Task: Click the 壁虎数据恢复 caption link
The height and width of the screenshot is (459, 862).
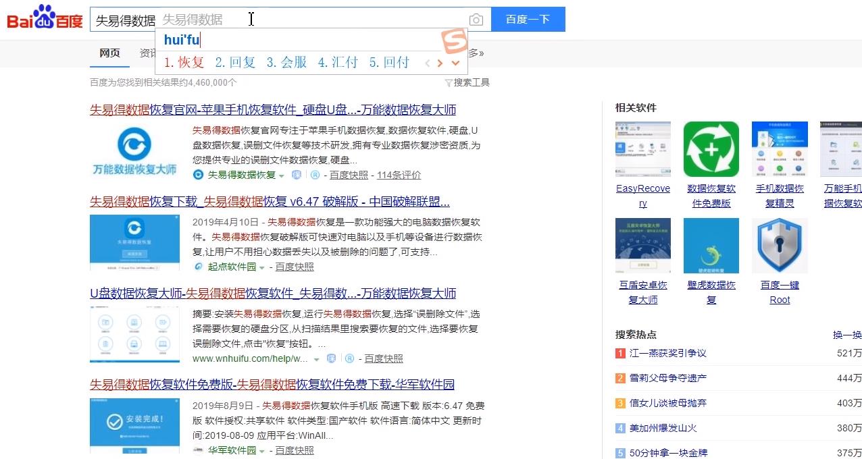Action: (x=711, y=292)
